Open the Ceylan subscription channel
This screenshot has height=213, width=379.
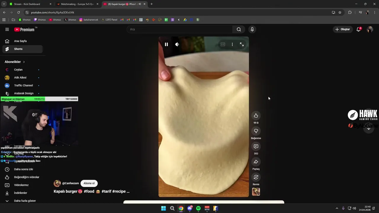point(23,70)
